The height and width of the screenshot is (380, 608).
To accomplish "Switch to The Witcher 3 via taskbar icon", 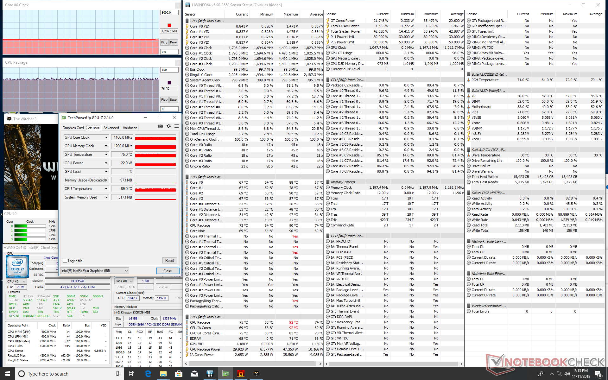I will 256,374.
